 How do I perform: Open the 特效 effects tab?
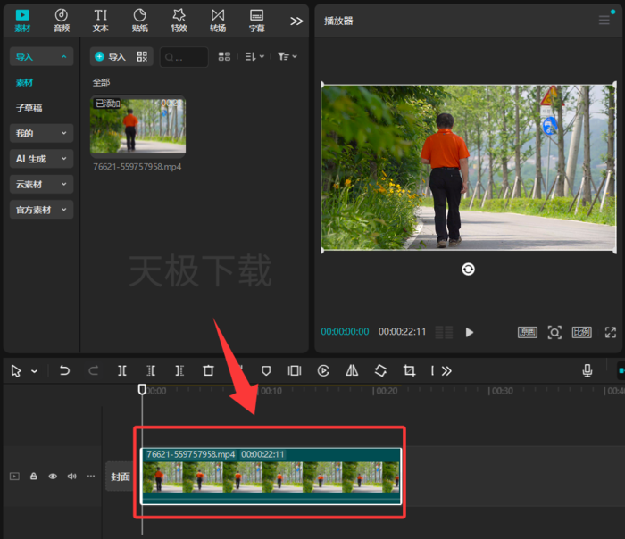tap(179, 21)
